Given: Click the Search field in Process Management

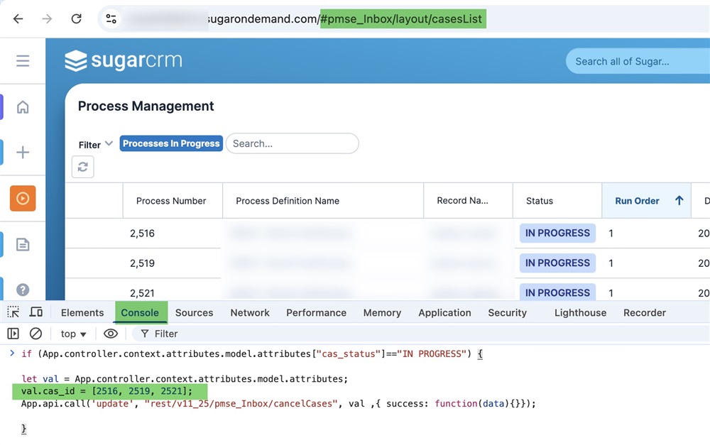Looking at the screenshot, I should tap(292, 143).
